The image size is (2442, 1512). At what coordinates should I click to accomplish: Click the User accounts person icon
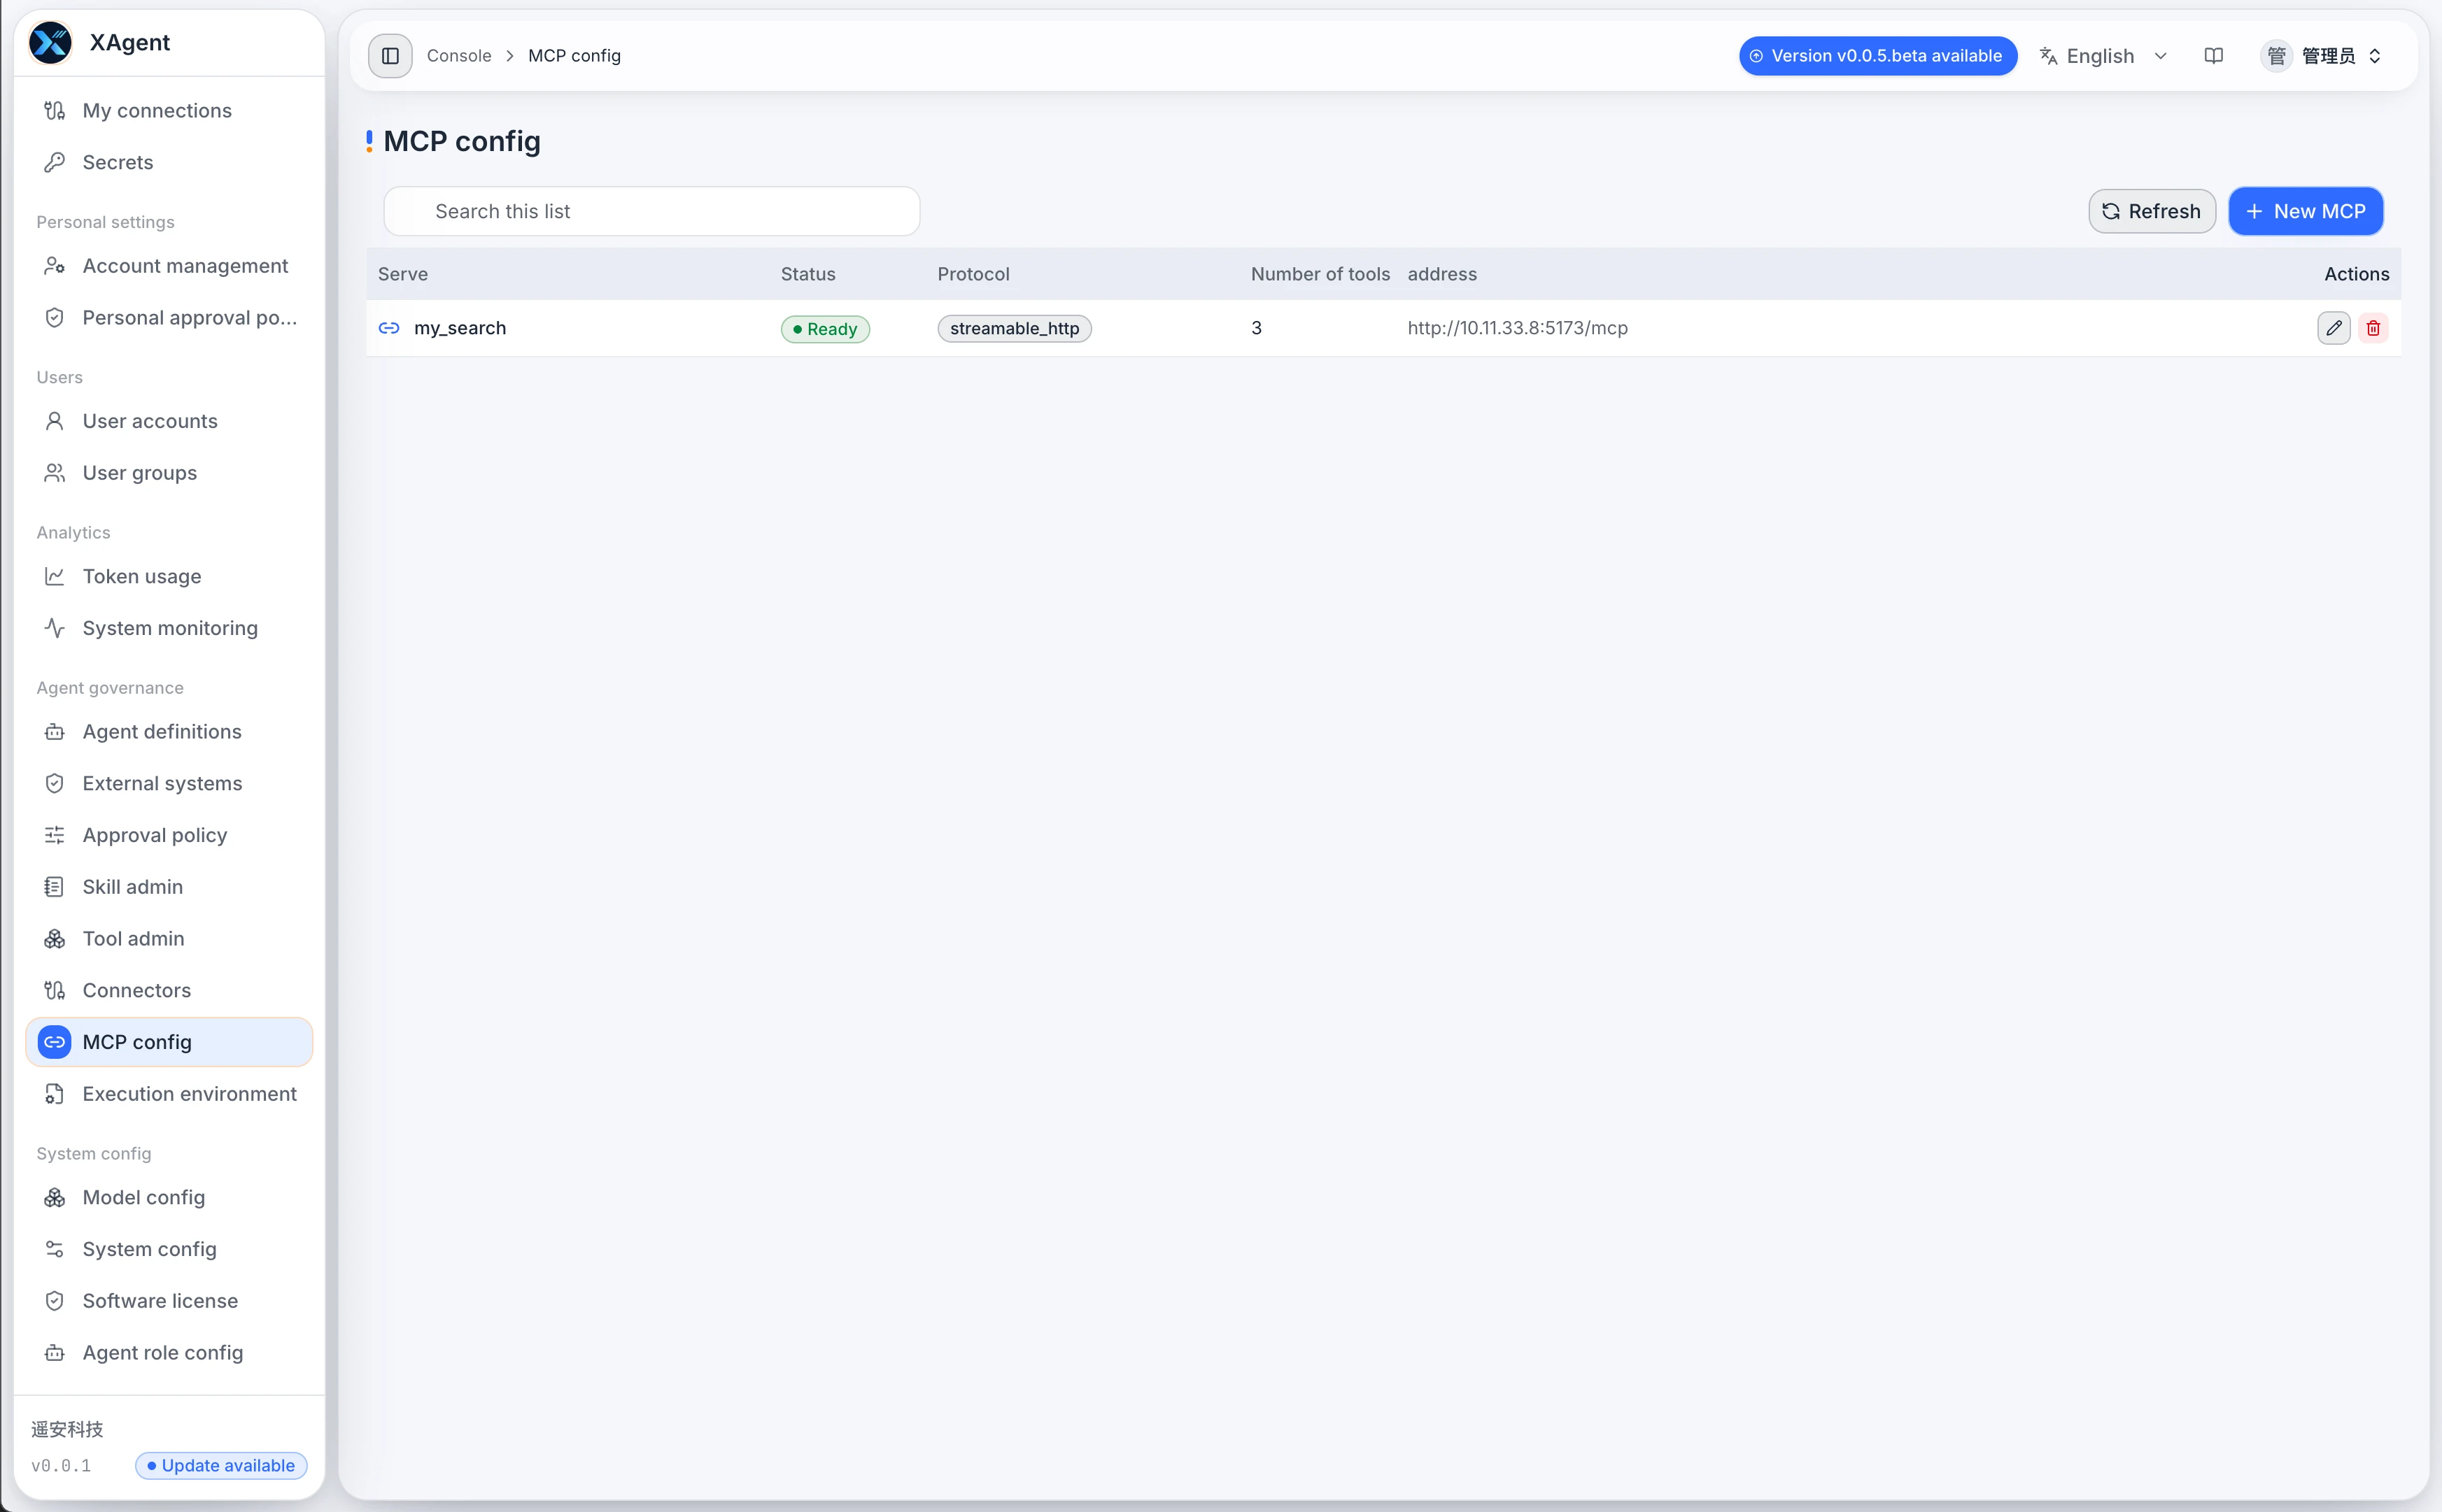pos(55,421)
